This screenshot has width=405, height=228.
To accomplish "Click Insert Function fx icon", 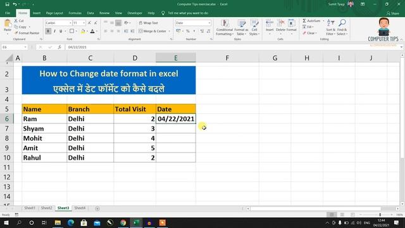I will [59, 47].
